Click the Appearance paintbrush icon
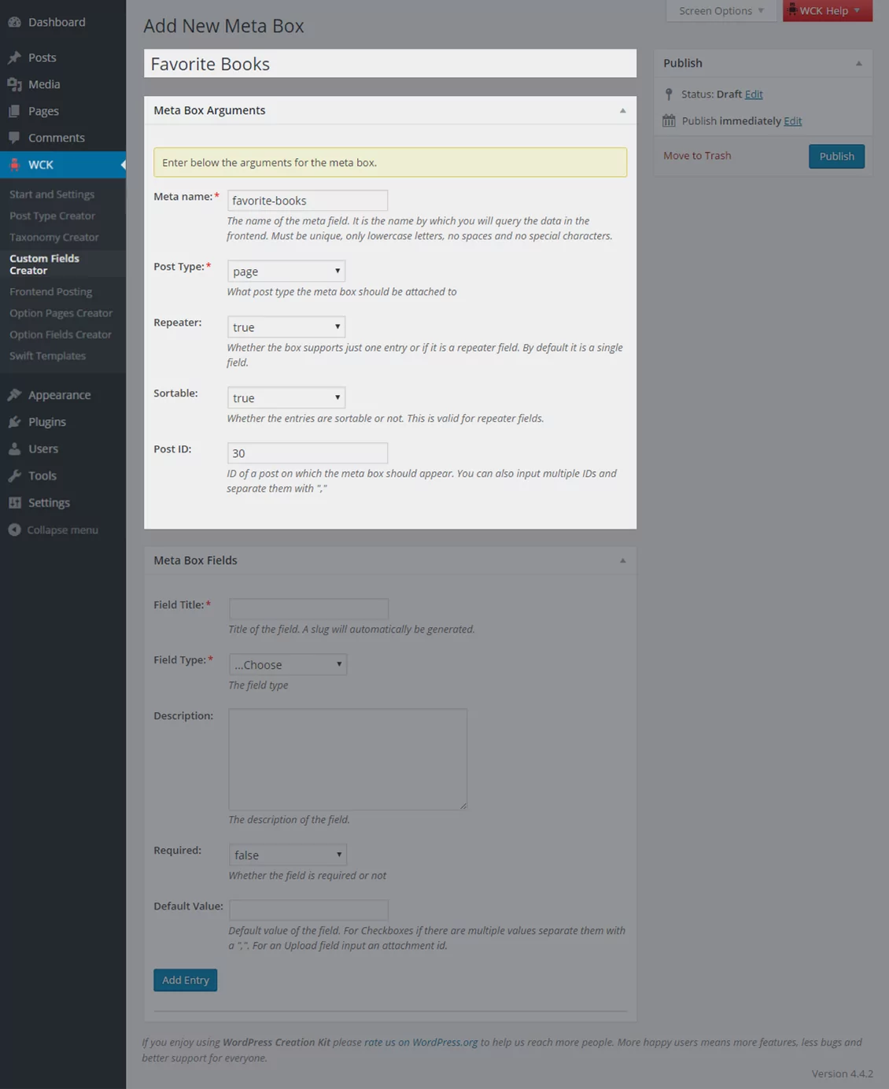The height and width of the screenshot is (1089, 889). click(x=14, y=395)
